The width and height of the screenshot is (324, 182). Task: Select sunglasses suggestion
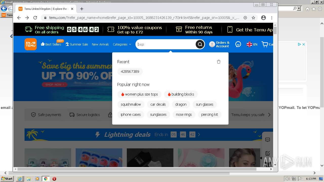[x=158, y=115]
